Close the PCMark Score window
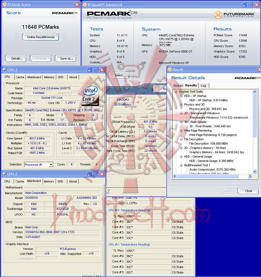 pyautogui.click(x=77, y=5)
